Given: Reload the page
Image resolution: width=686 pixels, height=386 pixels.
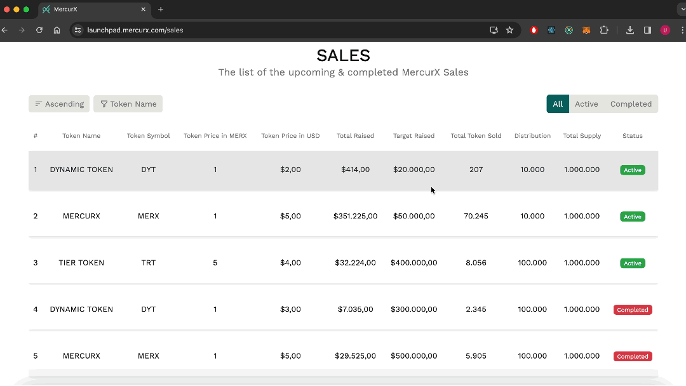Looking at the screenshot, I should 39,30.
